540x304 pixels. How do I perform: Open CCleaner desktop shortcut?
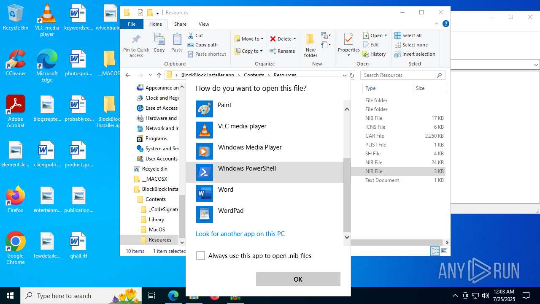(x=16, y=63)
